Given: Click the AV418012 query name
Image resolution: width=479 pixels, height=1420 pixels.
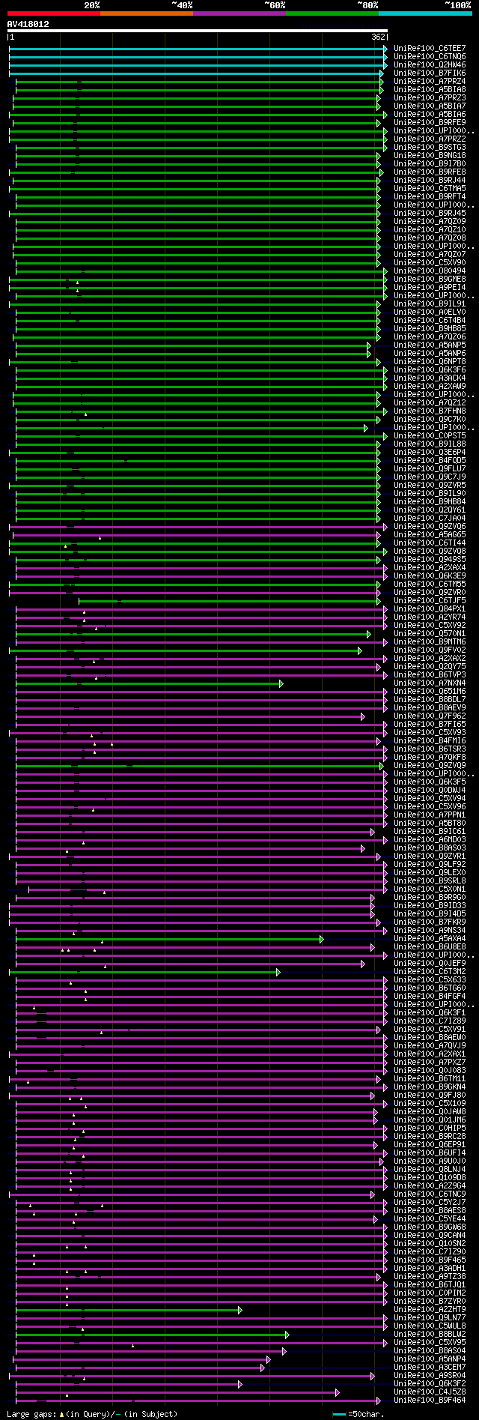Looking at the screenshot, I should (28, 24).
